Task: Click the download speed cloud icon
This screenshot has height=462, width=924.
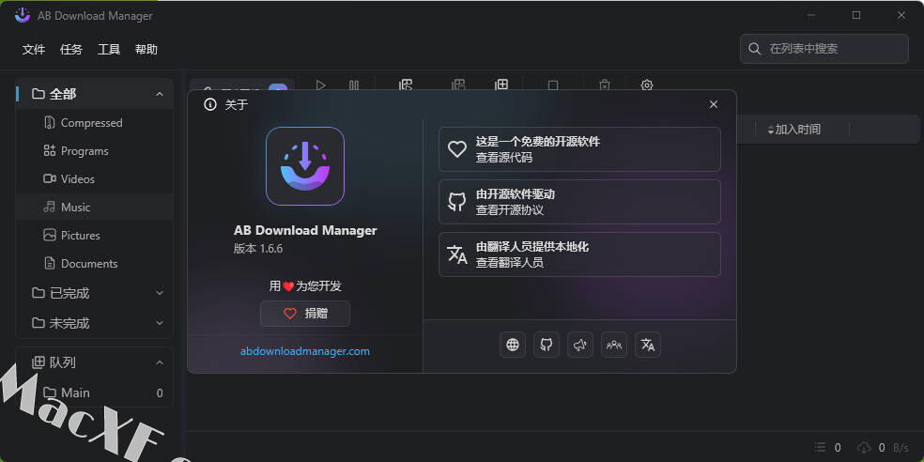Action: (863, 447)
